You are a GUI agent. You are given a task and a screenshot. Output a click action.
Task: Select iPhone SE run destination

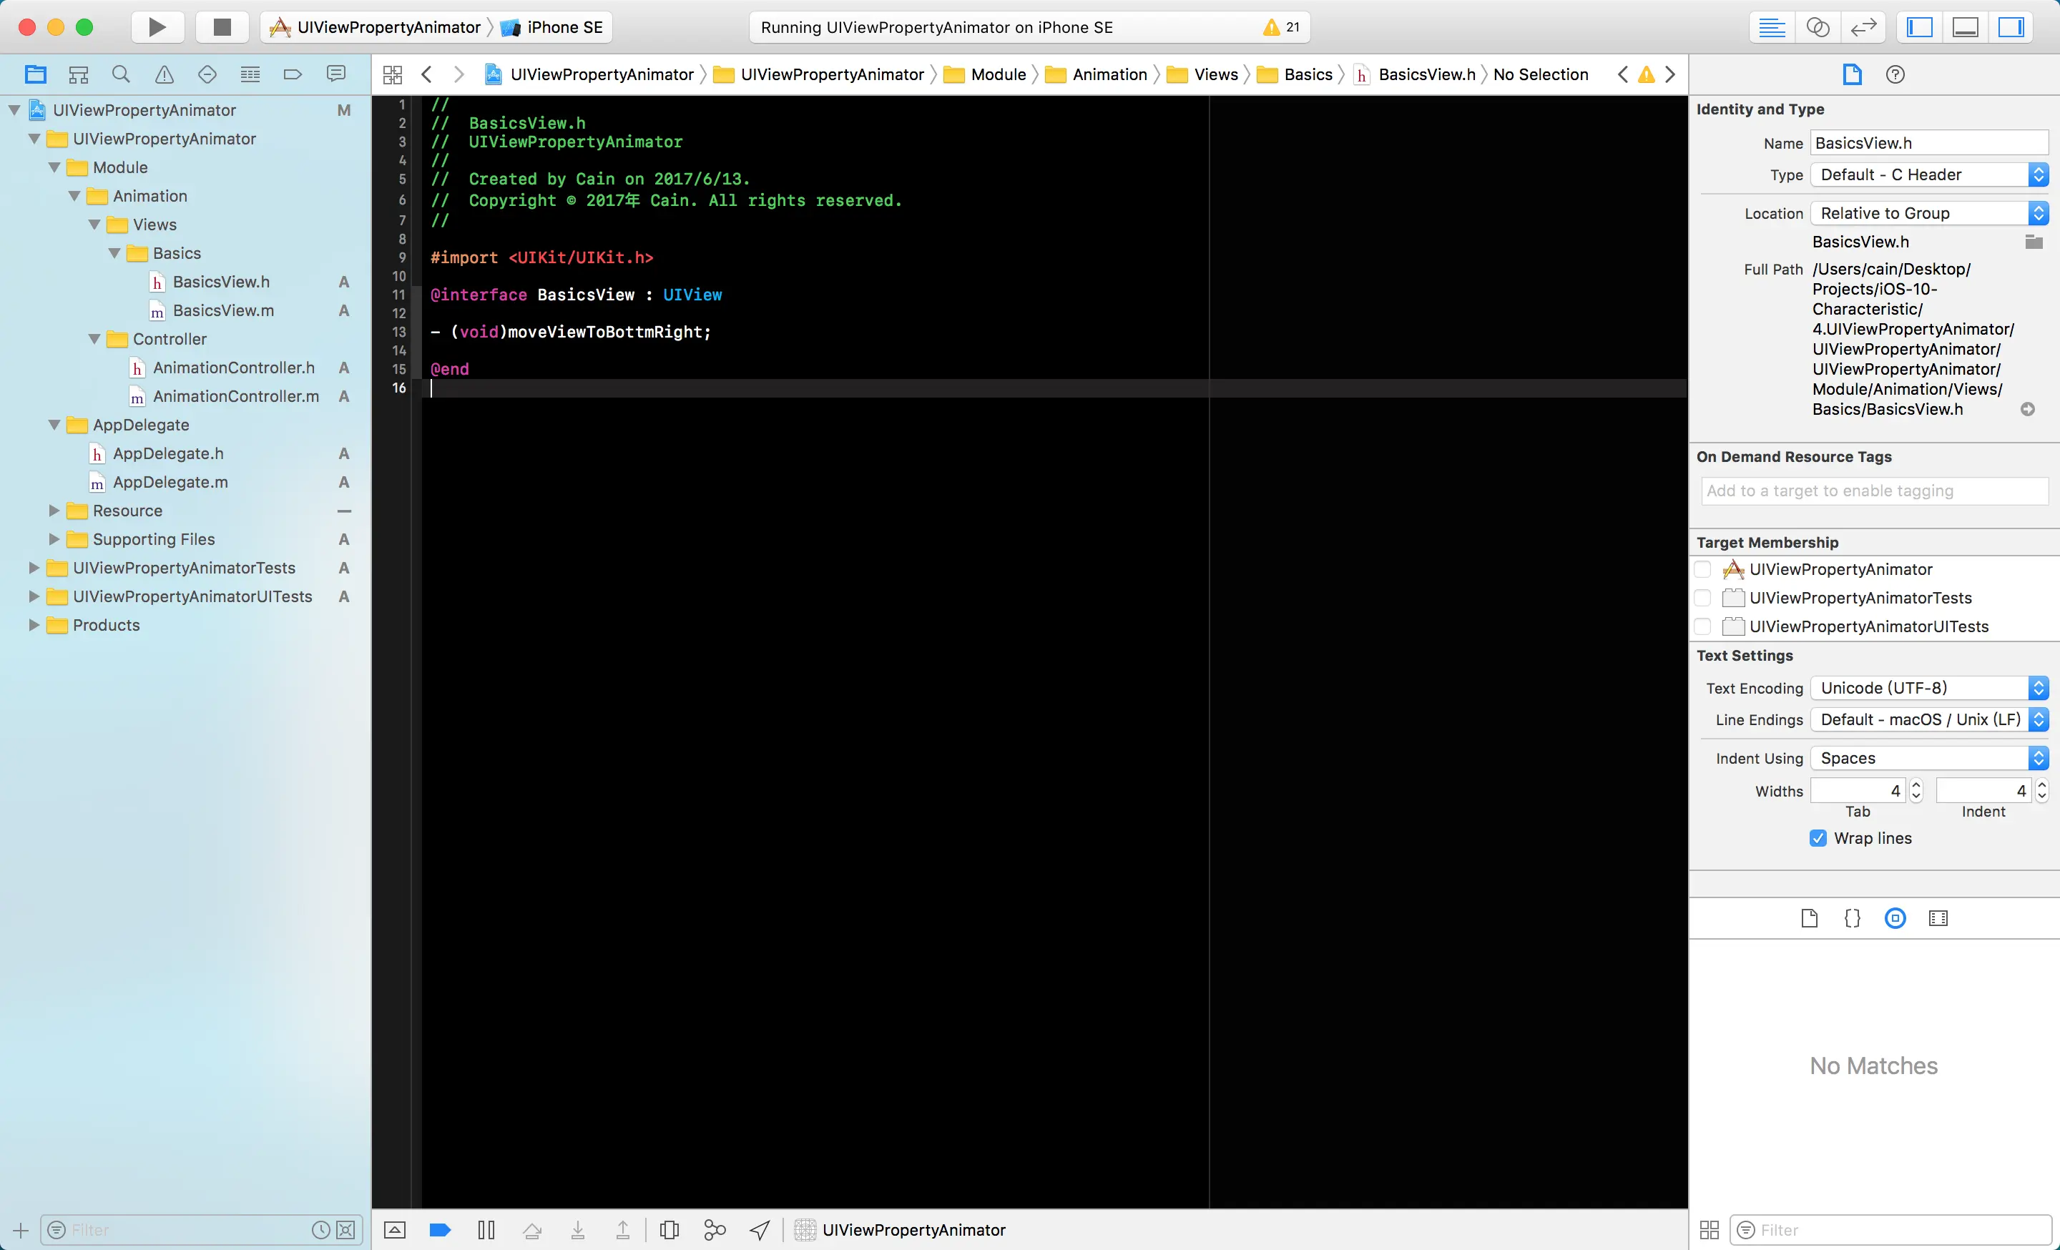click(x=564, y=26)
